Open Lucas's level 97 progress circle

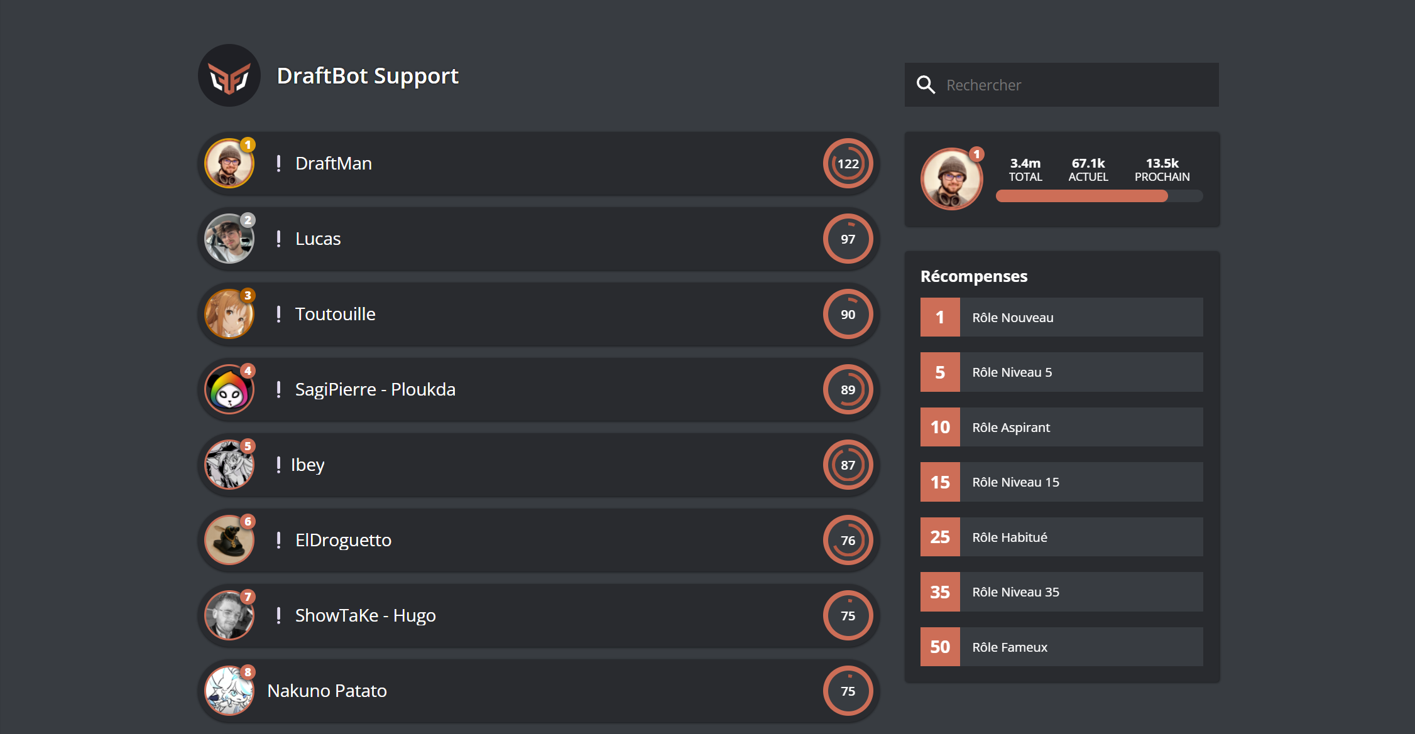(x=848, y=239)
